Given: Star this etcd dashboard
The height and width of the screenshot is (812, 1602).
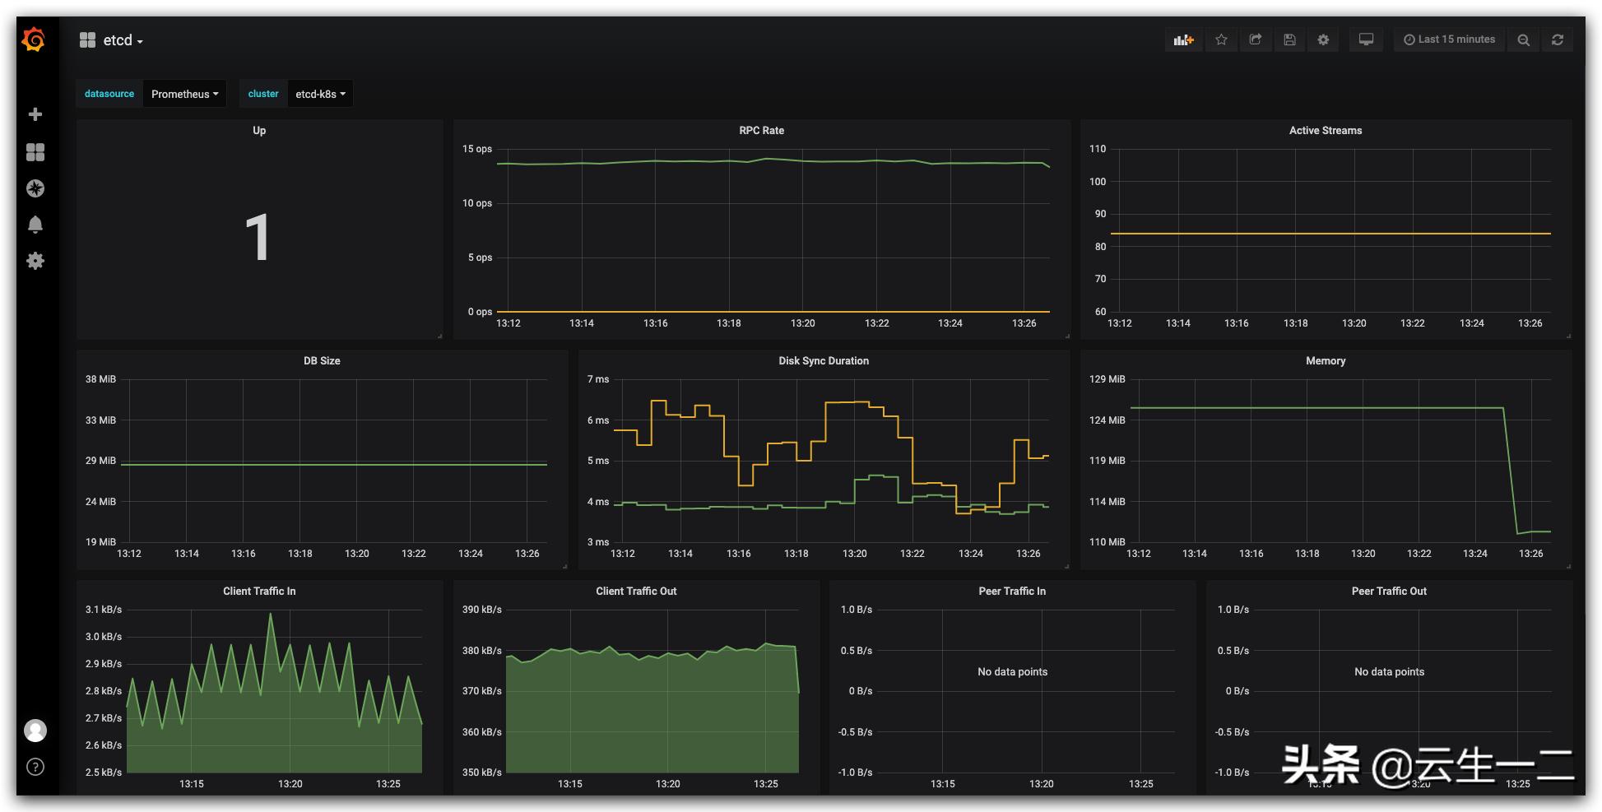Looking at the screenshot, I should [x=1221, y=39].
